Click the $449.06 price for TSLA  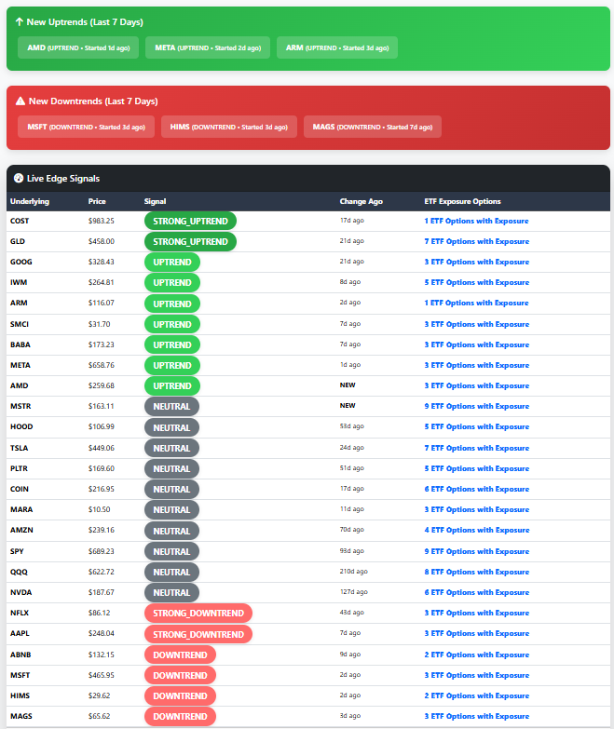coord(102,448)
